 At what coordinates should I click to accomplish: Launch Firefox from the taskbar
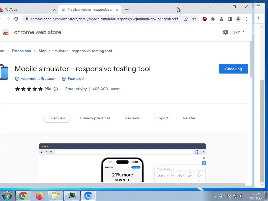click(x=40, y=196)
